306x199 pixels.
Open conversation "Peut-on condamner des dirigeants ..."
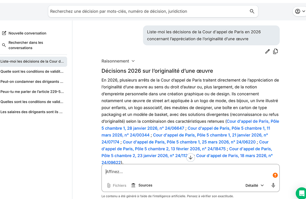[32, 82]
